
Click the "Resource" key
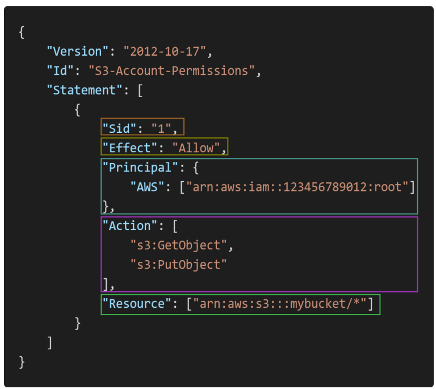[x=136, y=304]
